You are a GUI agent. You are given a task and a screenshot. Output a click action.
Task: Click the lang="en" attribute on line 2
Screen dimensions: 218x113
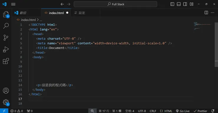(48, 29)
